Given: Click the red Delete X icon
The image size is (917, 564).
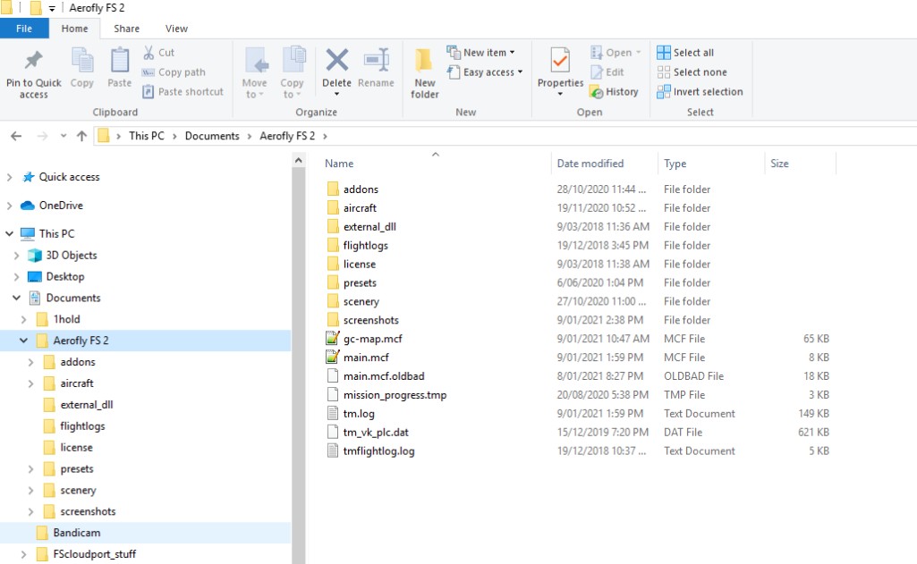Looking at the screenshot, I should tap(337, 60).
